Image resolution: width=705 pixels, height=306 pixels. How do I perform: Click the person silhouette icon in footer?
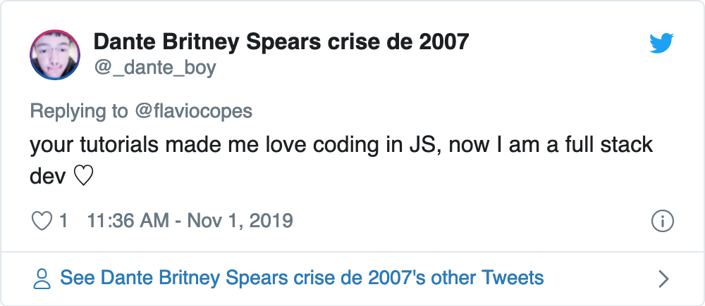[42, 279]
